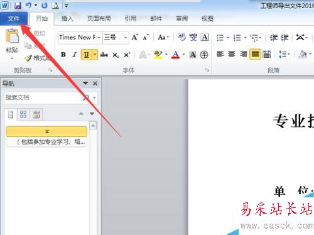Open the 三号 font size dropdown
The image size is (314, 235).
pyautogui.click(x=126, y=38)
